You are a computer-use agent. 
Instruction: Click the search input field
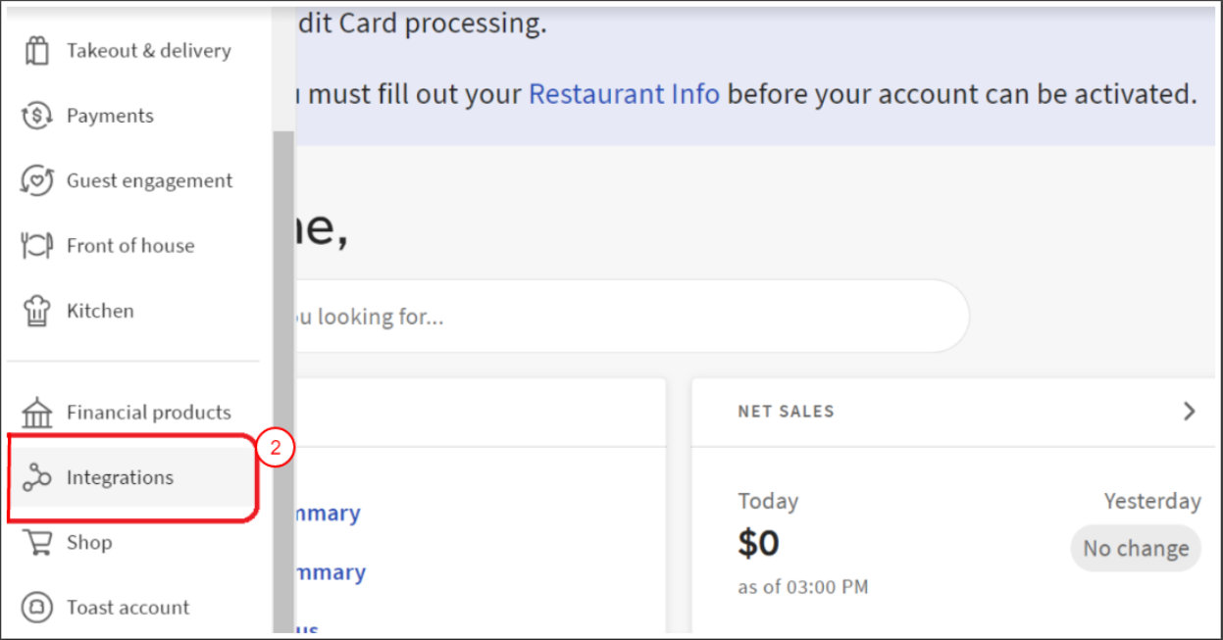[618, 317]
